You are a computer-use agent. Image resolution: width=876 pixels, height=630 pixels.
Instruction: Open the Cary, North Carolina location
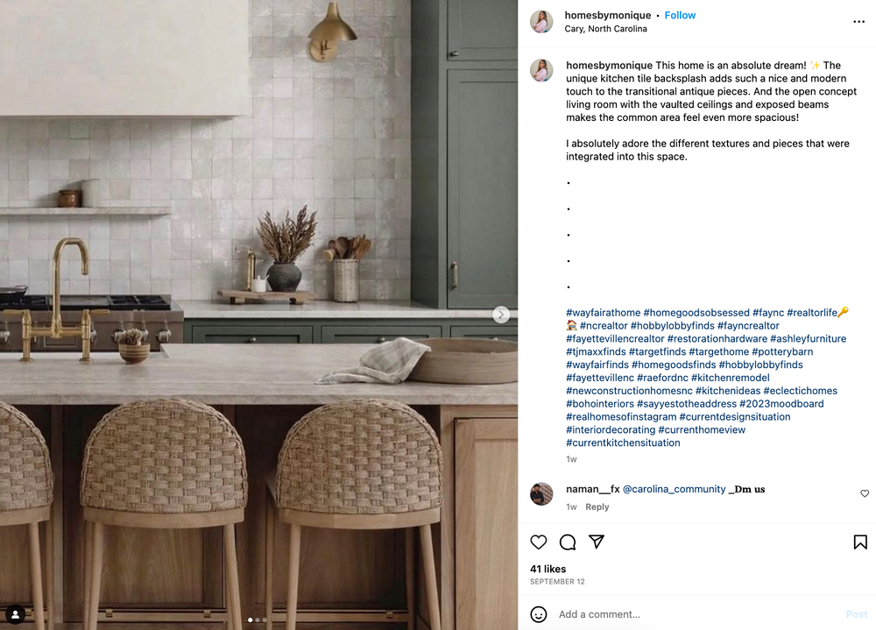click(x=605, y=29)
